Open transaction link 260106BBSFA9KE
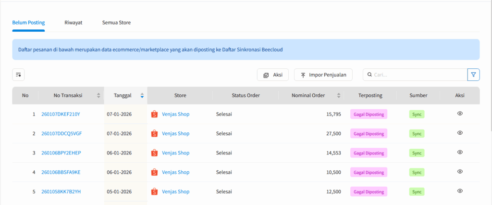 pos(61,172)
